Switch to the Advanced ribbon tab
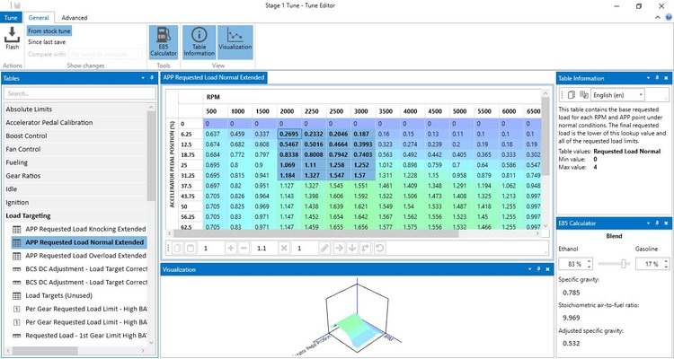Viewport: 674px width, 359px height. 74,17
